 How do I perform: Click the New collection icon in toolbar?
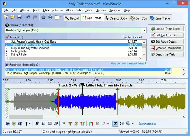tap(6, 17)
